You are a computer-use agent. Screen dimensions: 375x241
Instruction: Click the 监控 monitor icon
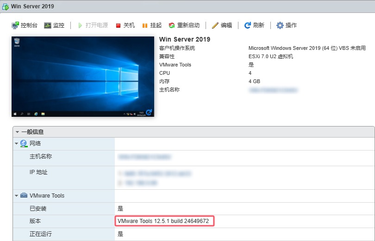(x=48, y=25)
